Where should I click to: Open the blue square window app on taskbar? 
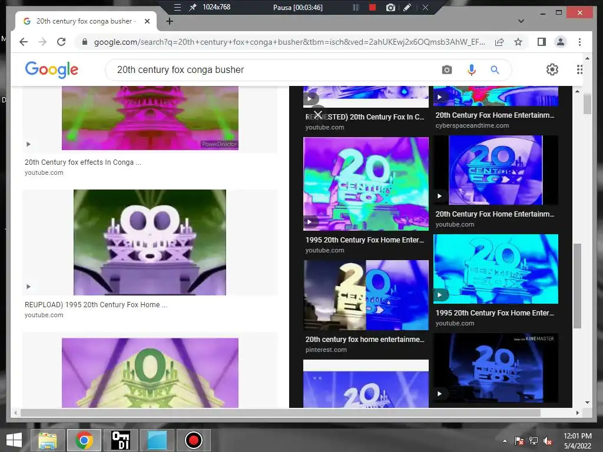[157, 440]
